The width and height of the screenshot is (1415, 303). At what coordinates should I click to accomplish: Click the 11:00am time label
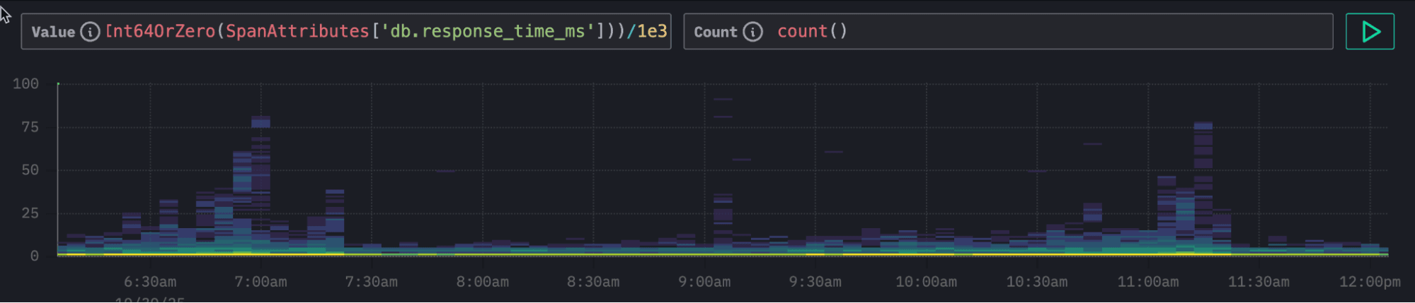(x=1148, y=282)
